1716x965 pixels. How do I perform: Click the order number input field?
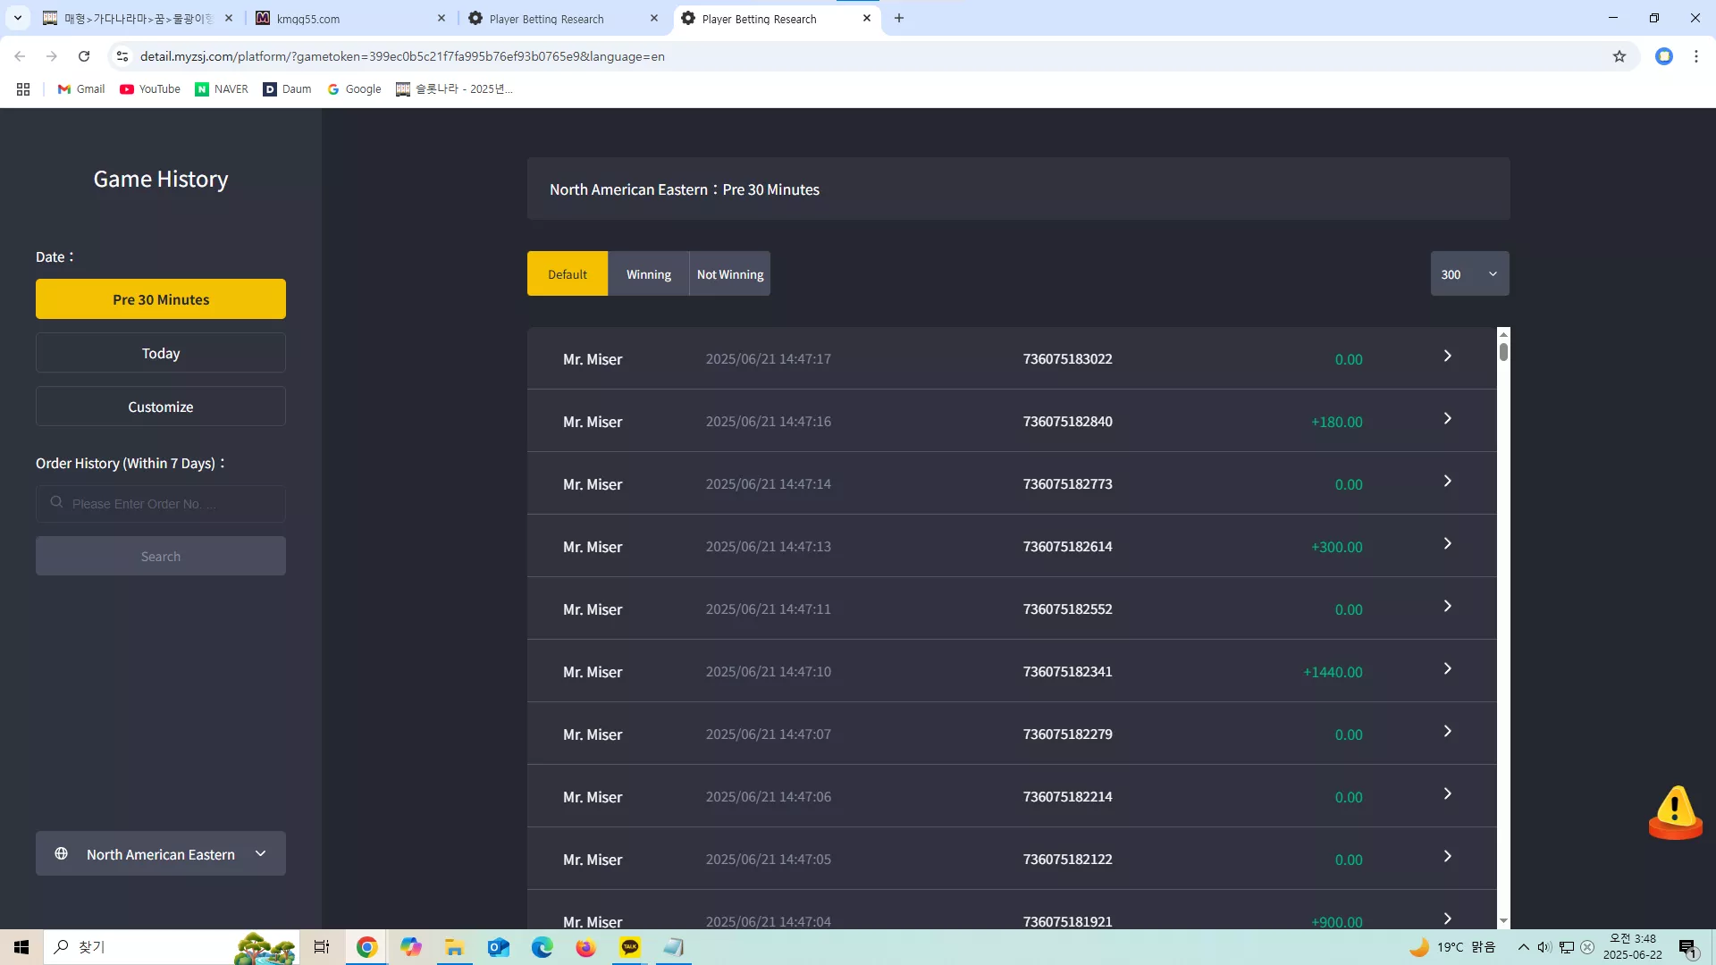(161, 504)
